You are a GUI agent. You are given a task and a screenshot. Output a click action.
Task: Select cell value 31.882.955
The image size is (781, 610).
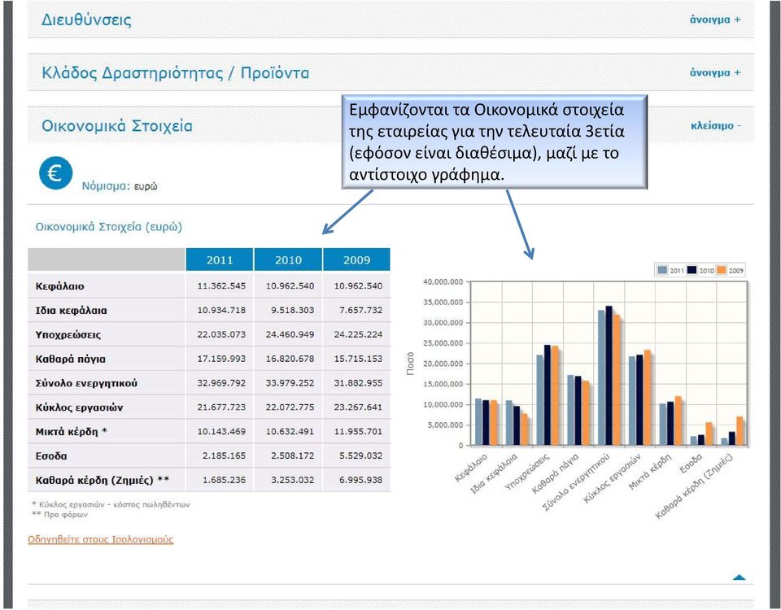point(358,383)
